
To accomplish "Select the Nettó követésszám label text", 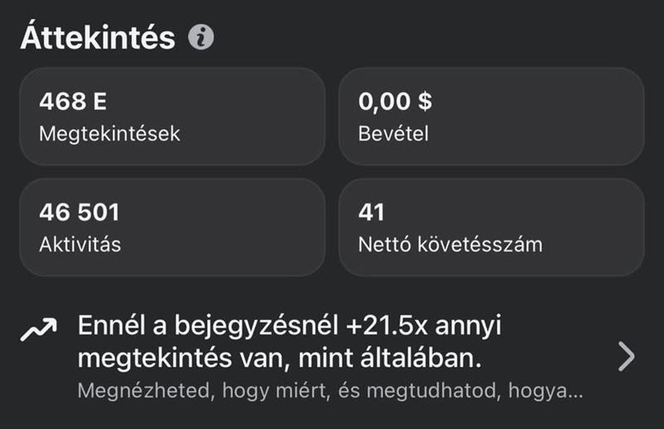I will point(450,245).
